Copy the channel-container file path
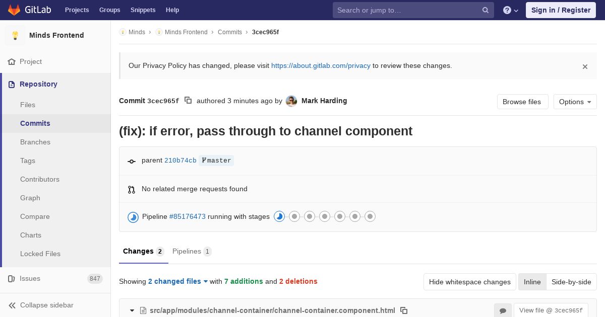The height and width of the screenshot is (317, 605). coord(404,310)
